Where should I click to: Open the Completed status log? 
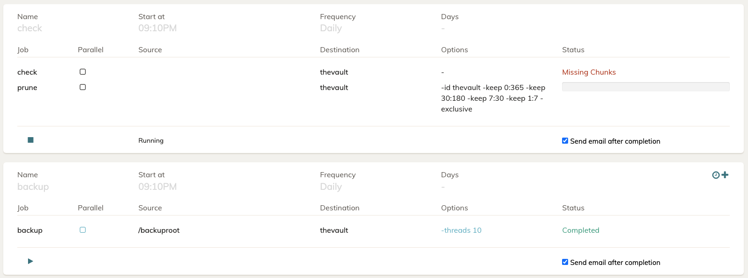click(x=580, y=230)
